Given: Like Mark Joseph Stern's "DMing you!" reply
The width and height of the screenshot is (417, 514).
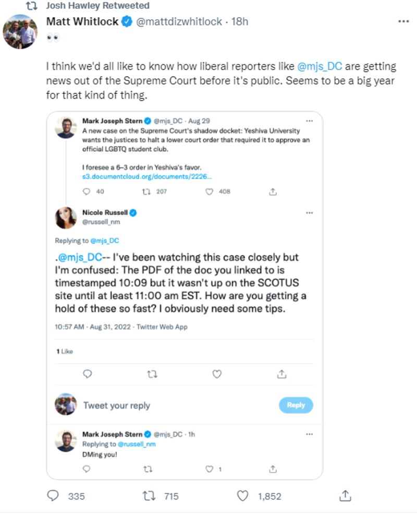Looking at the screenshot, I should [x=210, y=469].
